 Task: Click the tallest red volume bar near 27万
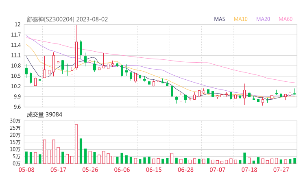click(x=76, y=144)
